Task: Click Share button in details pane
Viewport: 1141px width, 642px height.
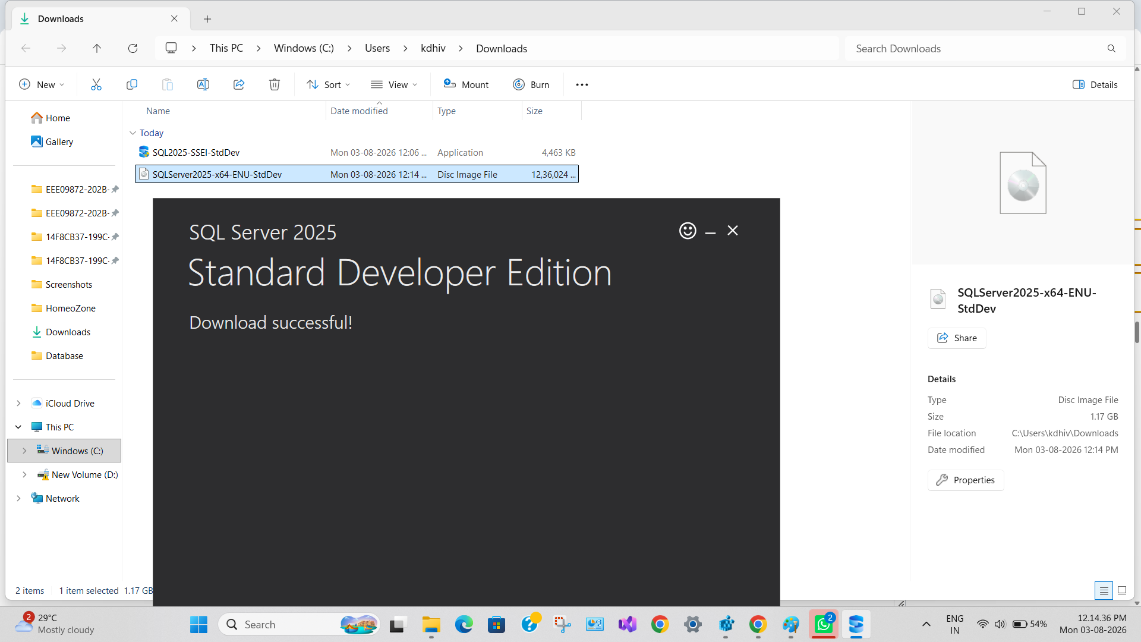Action: [957, 338]
